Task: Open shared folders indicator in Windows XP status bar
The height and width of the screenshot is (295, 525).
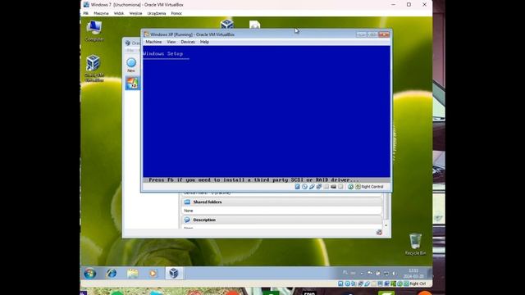Action: point(326,187)
